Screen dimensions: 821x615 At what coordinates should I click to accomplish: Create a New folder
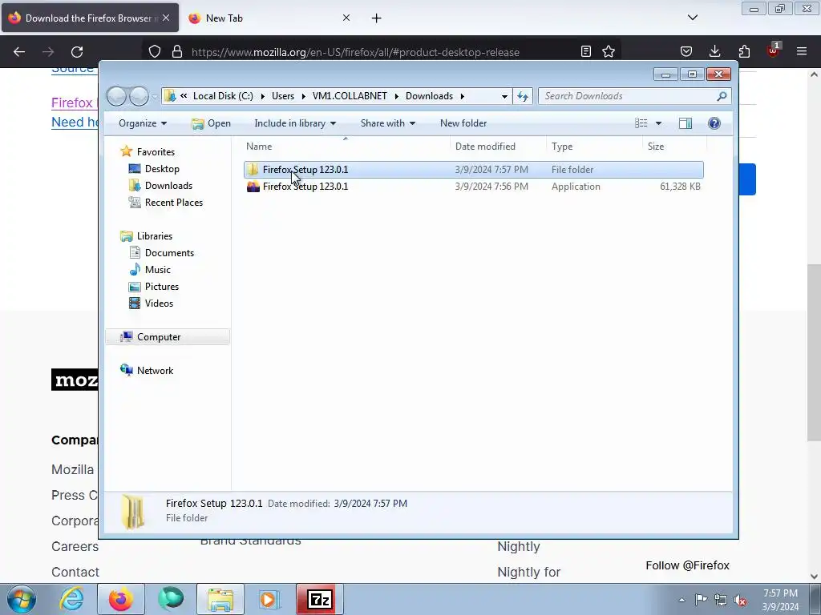[x=463, y=123]
